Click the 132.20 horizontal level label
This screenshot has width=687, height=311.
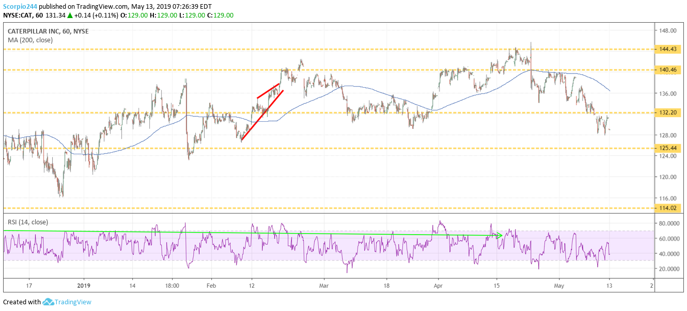[x=668, y=112]
